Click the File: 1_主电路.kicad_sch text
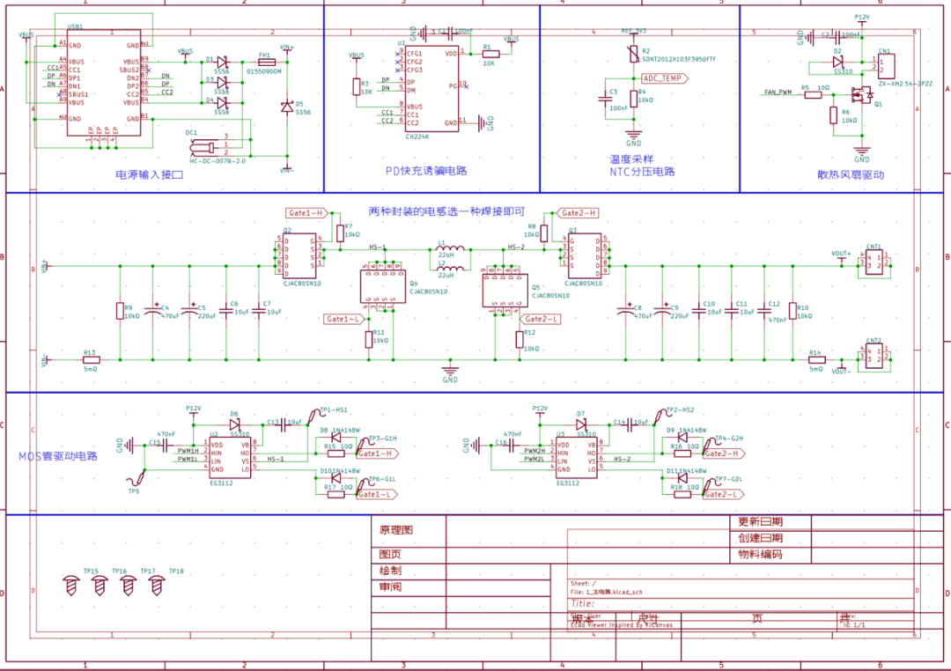 [606, 592]
